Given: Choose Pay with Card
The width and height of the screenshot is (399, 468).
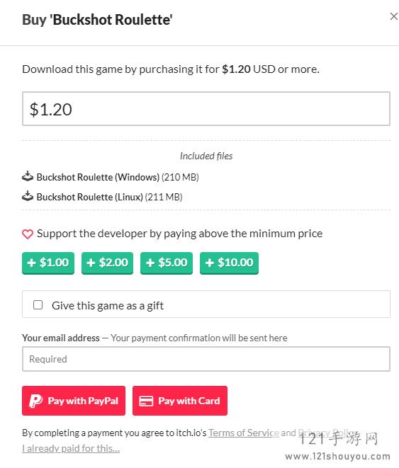Looking at the screenshot, I should point(180,401).
